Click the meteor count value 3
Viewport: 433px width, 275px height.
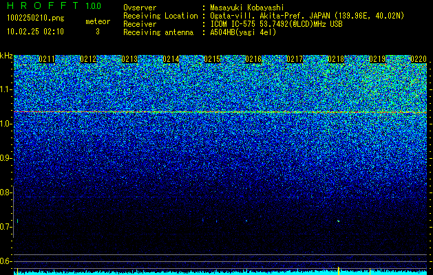(x=98, y=32)
